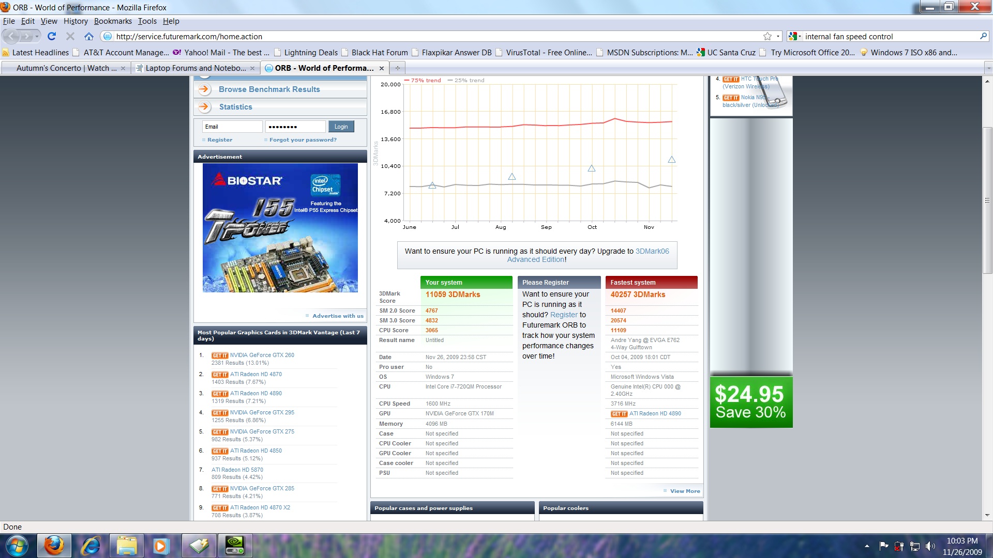Open search engine selector dropdown

[795, 36]
